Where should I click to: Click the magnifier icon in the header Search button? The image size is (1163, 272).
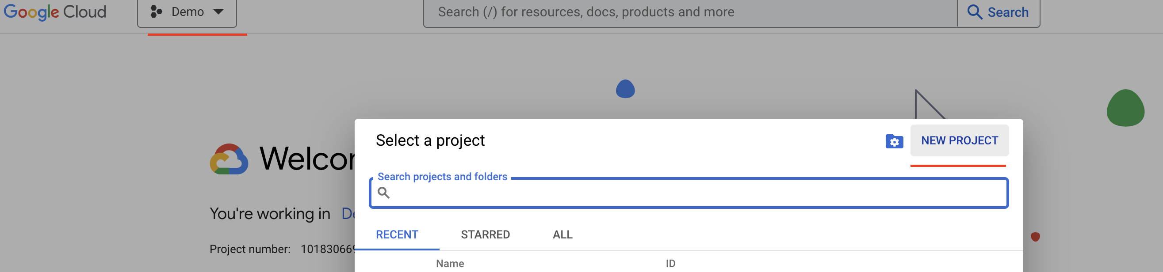(x=974, y=12)
